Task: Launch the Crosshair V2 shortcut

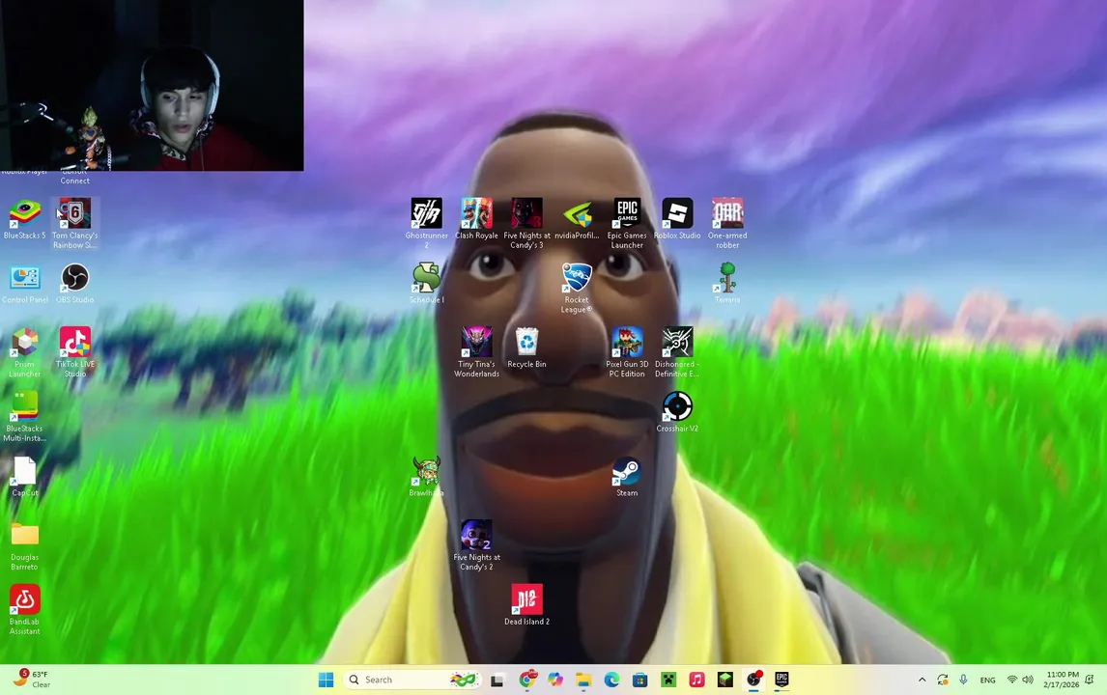Action: click(677, 413)
